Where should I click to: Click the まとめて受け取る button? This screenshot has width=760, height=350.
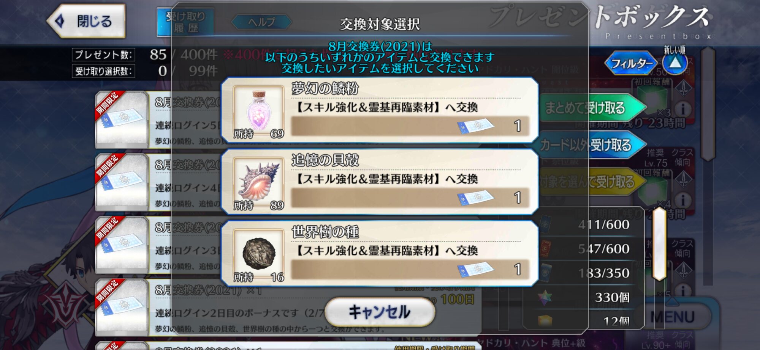click(592, 108)
